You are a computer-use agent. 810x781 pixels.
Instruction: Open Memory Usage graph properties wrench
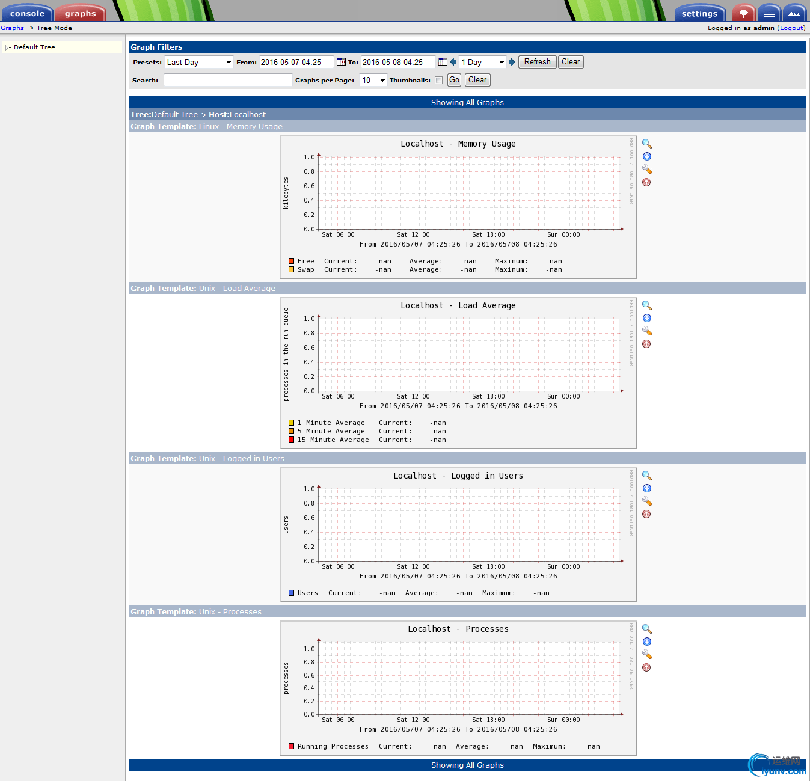647,169
